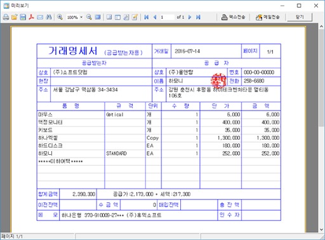Export to PDF with the red Acrobat icon
325x240 pixels.
31,17
